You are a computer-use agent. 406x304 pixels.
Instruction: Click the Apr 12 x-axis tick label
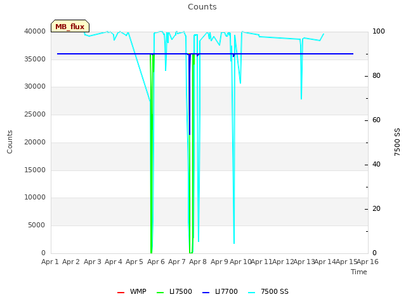coord(283,262)
